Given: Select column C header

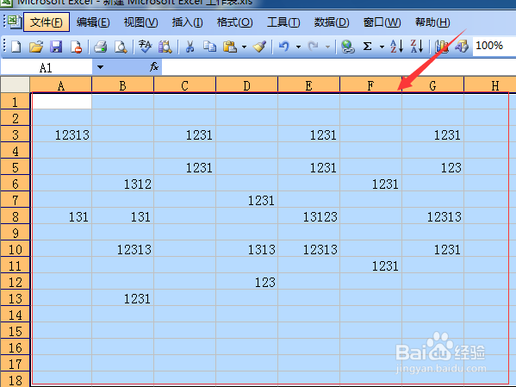Looking at the screenshot, I should tap(184, 85).
